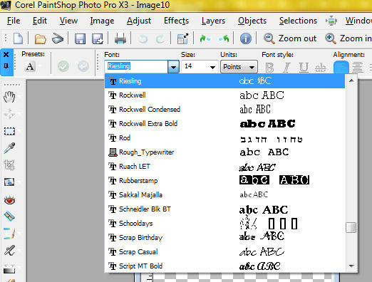This screenshot has width=372, height=282.
Task: Click the scanner import icon
Action: pyautogui.click(x=58, y=38)
